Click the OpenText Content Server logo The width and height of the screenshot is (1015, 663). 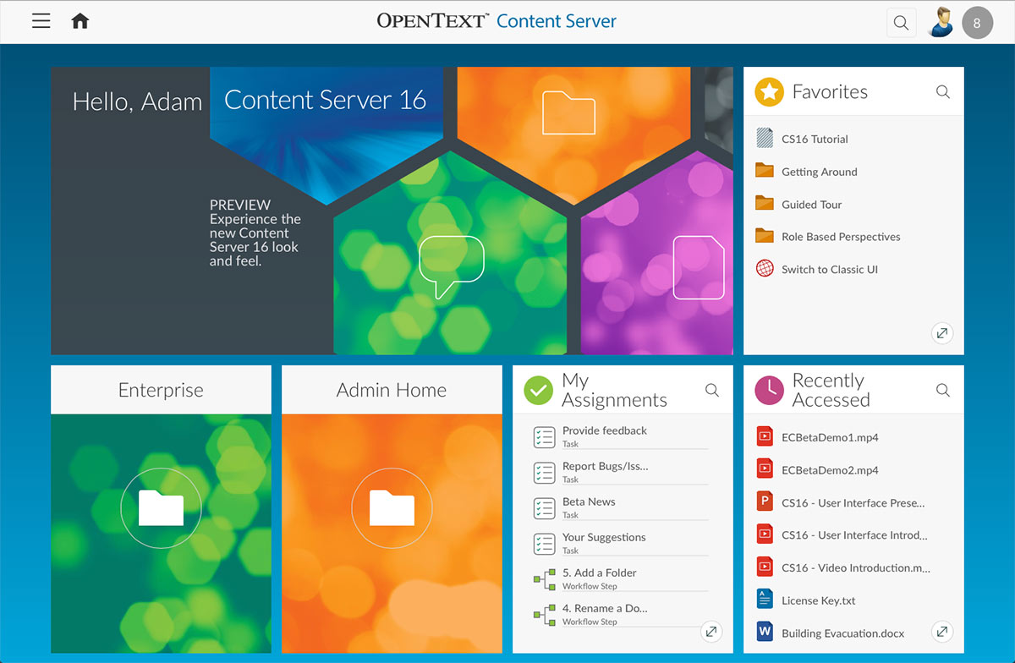pyautogui.click(x=497, y=21)
